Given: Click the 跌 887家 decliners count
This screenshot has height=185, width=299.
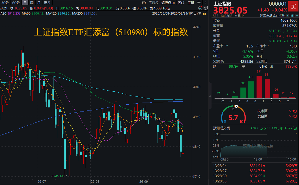Looking at the screenshot, I should tap(234, 66).
